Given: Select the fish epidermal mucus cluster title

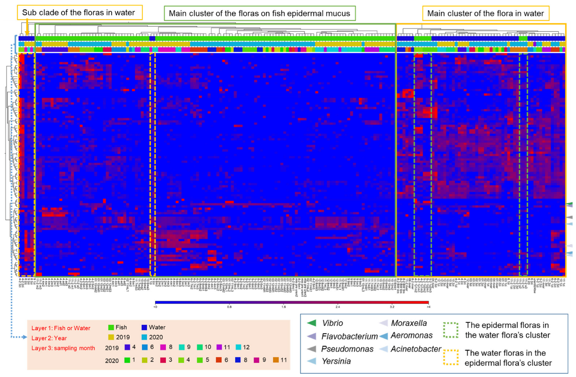Looking at the screenshot, I should click(x=259, y=13).
